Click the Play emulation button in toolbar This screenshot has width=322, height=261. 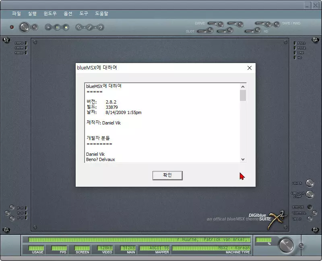click(x=48, y=27)
